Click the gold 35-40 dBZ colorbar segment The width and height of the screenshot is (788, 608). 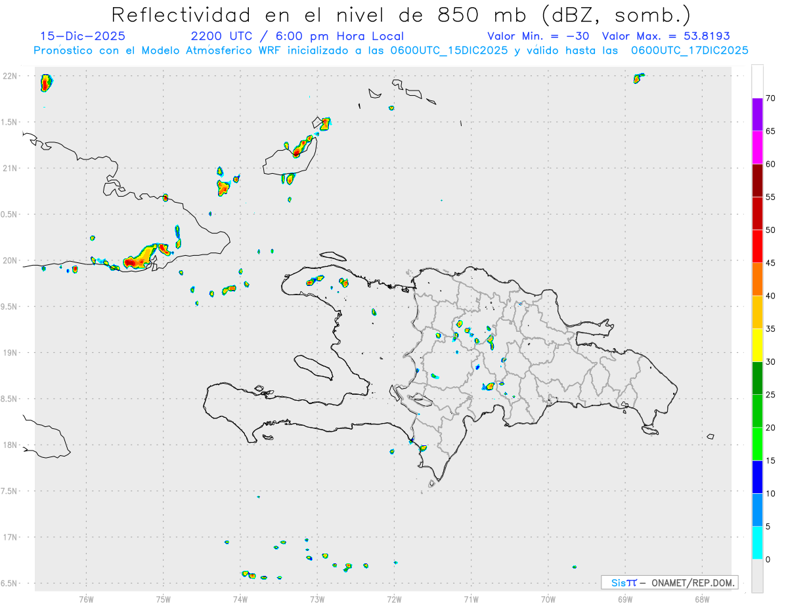757,312
